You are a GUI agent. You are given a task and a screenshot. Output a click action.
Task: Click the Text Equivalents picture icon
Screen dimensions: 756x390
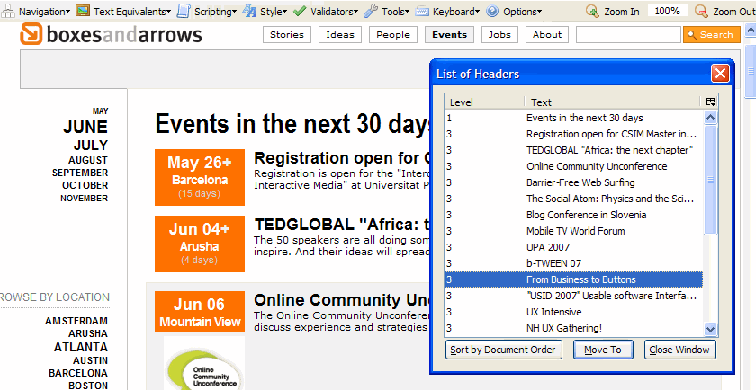83,11
